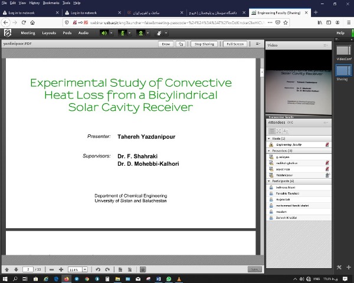
Task: Select Sharing layout thumbnail
Action: 343,70
